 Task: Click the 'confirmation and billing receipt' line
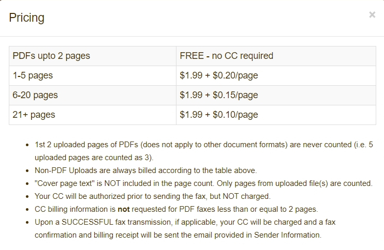178,235
